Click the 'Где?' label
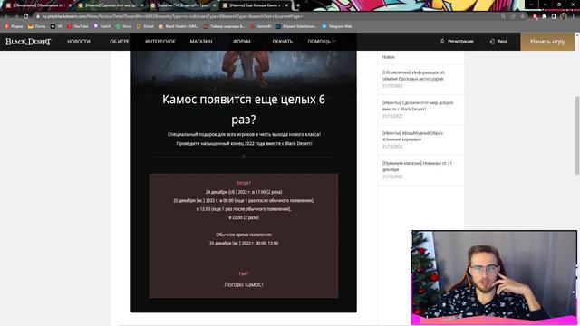 pyautogui.click(x=244, y=273)
